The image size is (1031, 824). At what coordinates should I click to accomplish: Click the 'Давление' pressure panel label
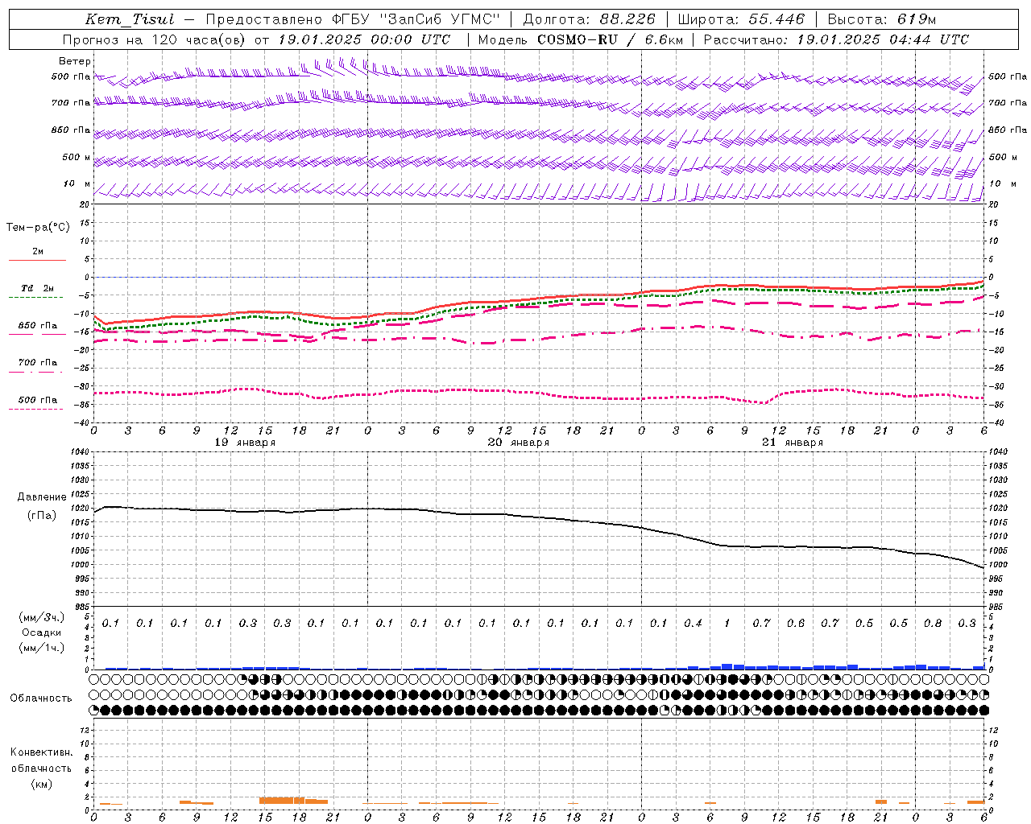click(x=42, y=497)
